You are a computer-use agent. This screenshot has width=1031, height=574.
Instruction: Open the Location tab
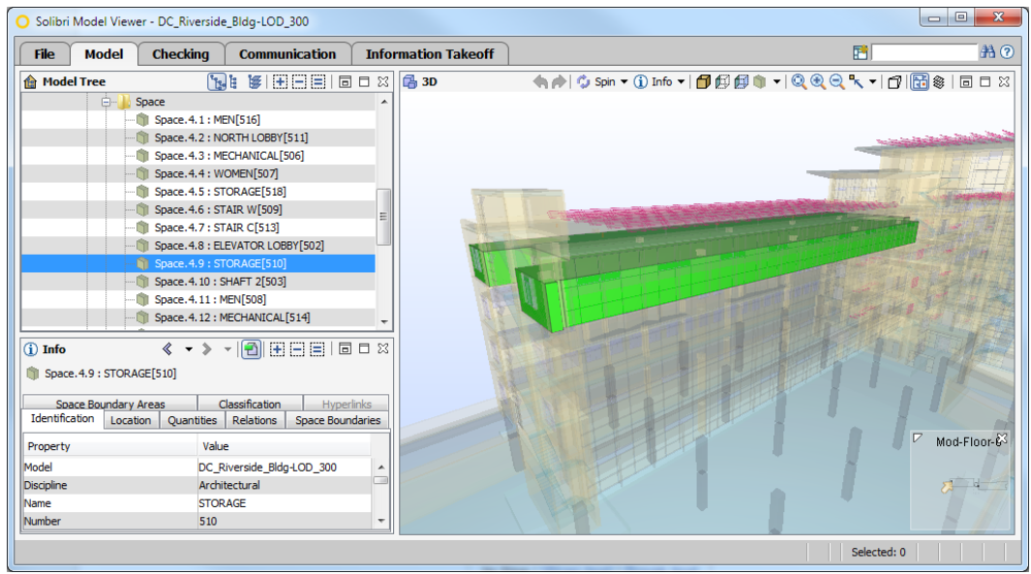point(131,420)
